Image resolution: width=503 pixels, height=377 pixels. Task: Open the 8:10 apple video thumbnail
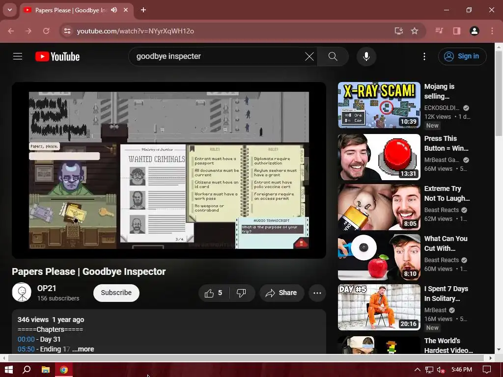point(379,257)
